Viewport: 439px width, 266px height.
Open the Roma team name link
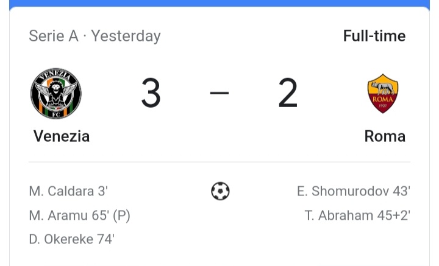pyautogui.click(x=385, y=136)
